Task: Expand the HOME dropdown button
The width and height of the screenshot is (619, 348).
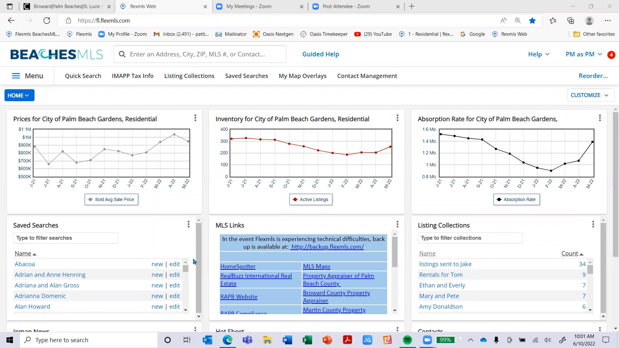Action: (19, 95)
